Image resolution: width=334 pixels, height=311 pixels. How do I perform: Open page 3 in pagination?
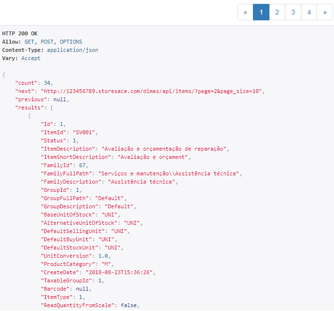(293, 12)
